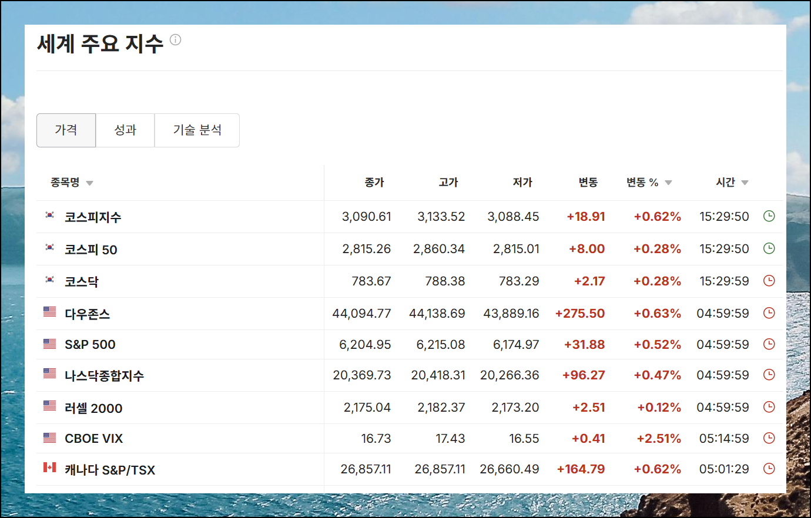Click the CBOE VIX percent change +2.51%
The image size is (811, 518).
pyautogui.click(x=659, y=439)
